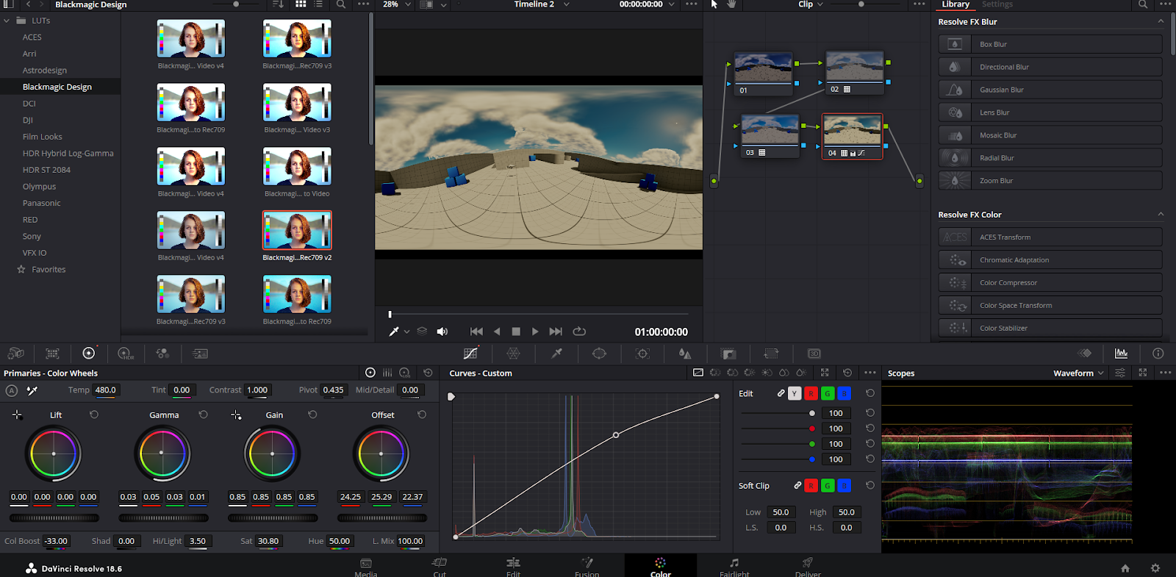1176x577 pixels.
Task: Toggle the Y luminance curve channel
Action: click(795, 394)
